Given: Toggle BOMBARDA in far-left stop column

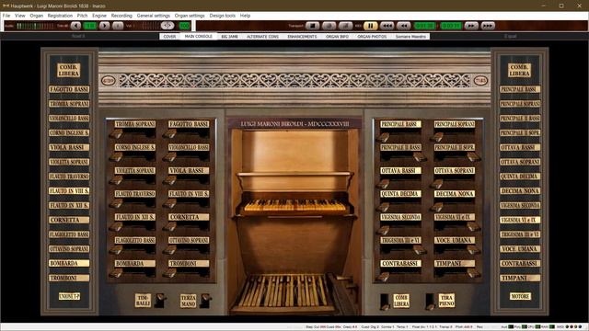Looking at the screenshot, I should pos(69,264).
